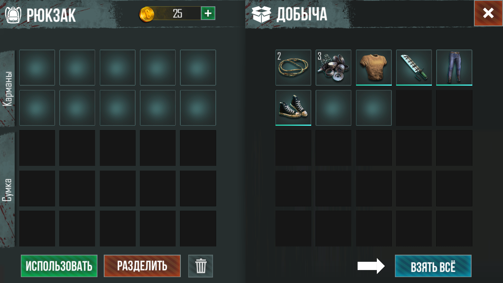Select the rope item in loot
Viewport: 503px width, 283px height.
pyautogui.click(x=293, y=68)
